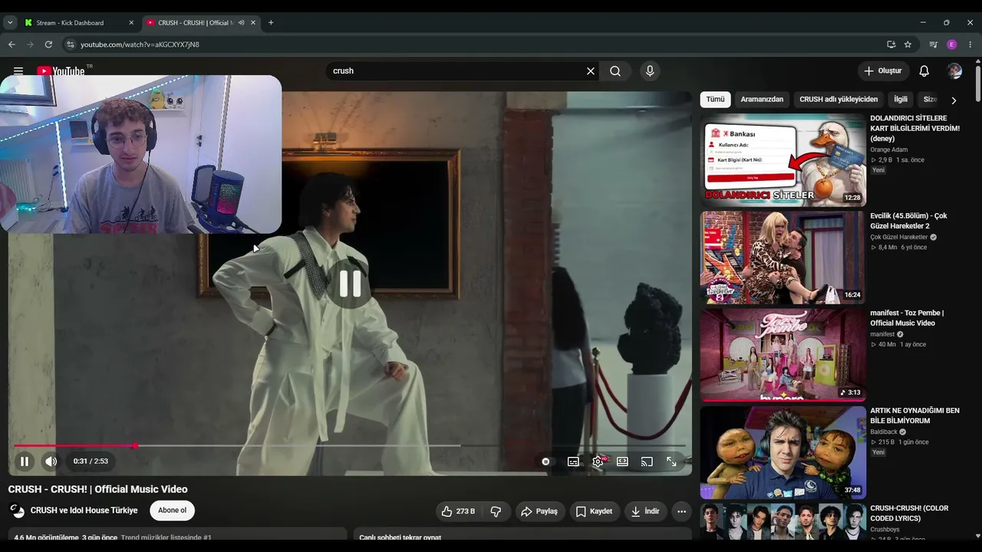982x552 pixels.
Task: Close the CRUSH YouTube browser tab
Action: [253, 23]
